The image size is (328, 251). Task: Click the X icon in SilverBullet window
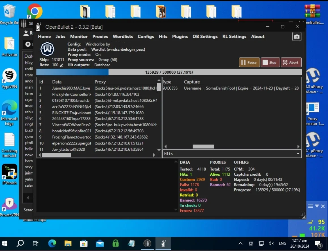point(28,44)
